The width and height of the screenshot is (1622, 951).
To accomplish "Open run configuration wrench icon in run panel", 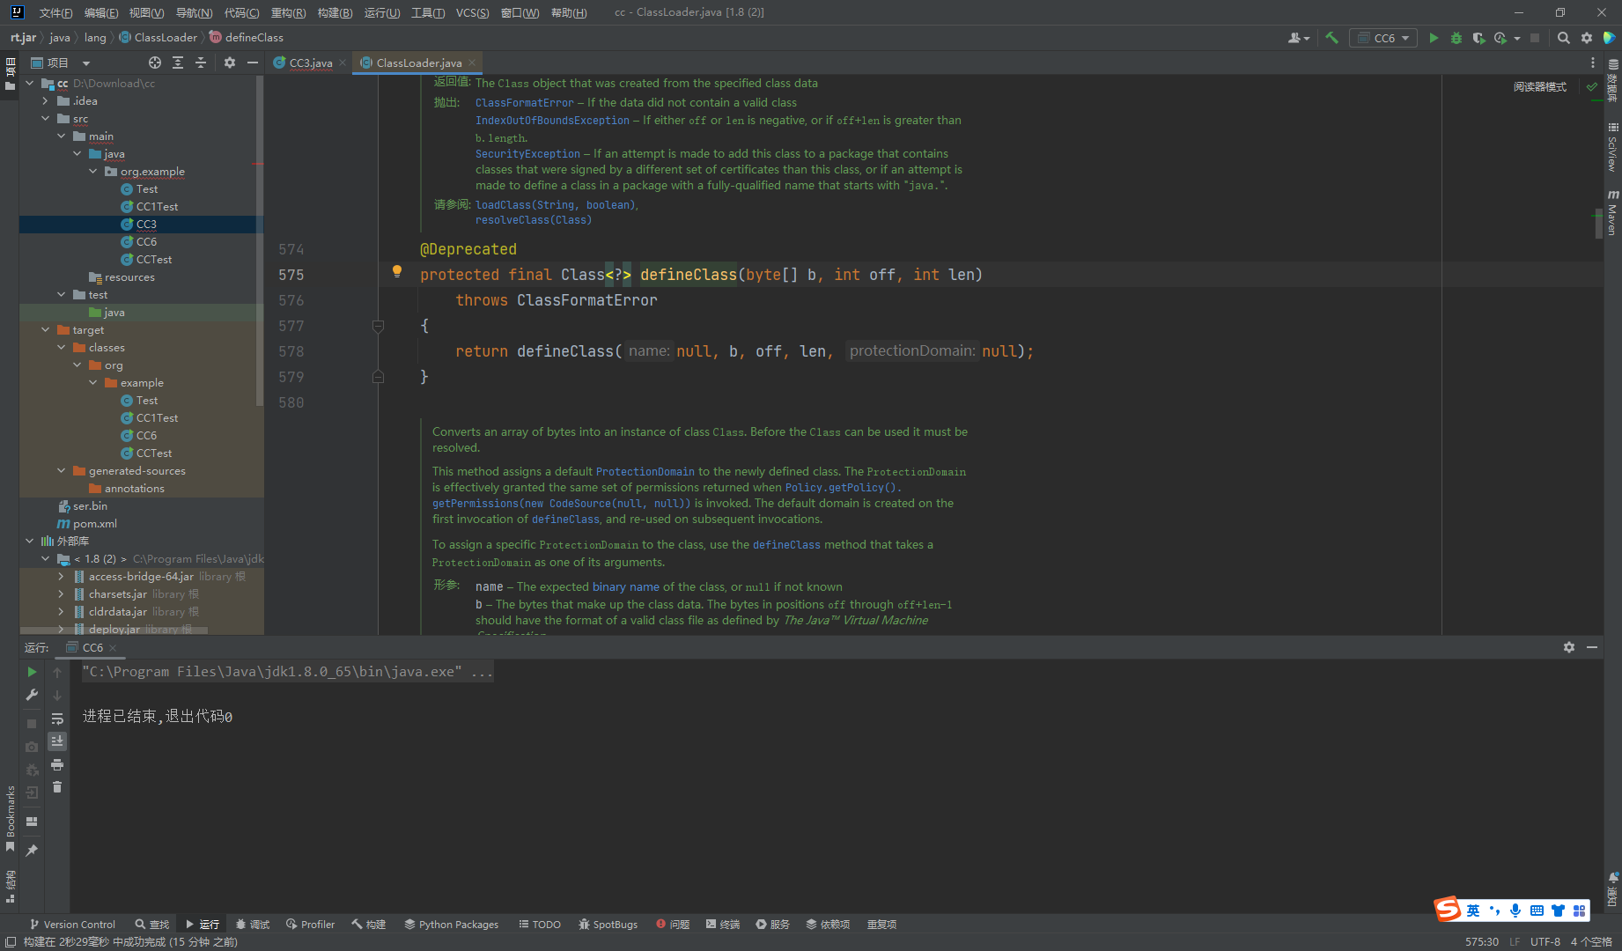I will pyautogui.click(x=32, y=695).
